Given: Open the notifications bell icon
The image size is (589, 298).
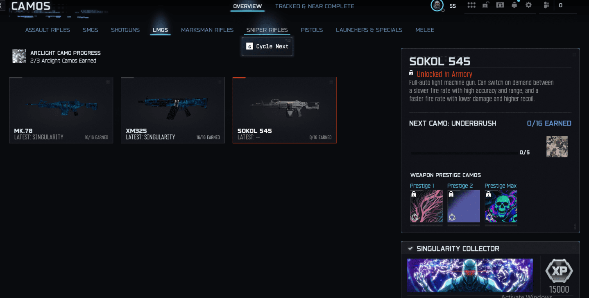Looking at the screenshot, I should coord(514,5).
